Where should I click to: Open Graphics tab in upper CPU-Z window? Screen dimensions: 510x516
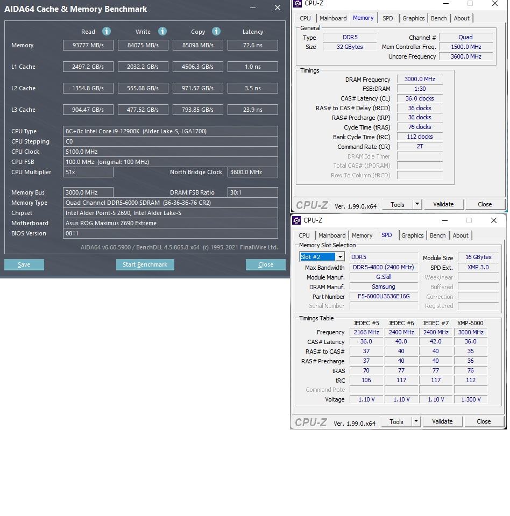click(414, 18)
